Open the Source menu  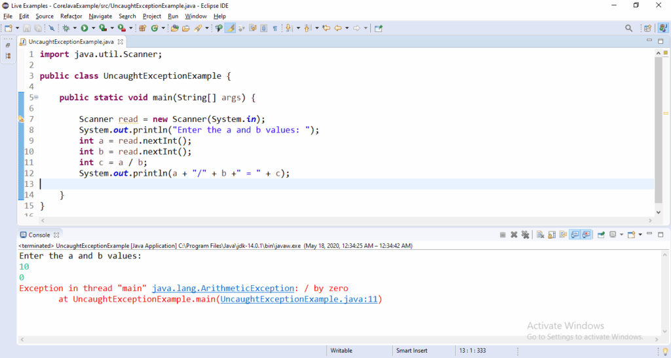coord(45,16)
